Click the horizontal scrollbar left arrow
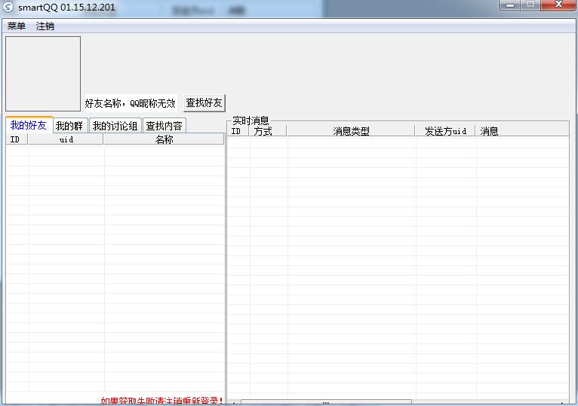The width and height of the screenshot is (578, 406). (233, 402)
